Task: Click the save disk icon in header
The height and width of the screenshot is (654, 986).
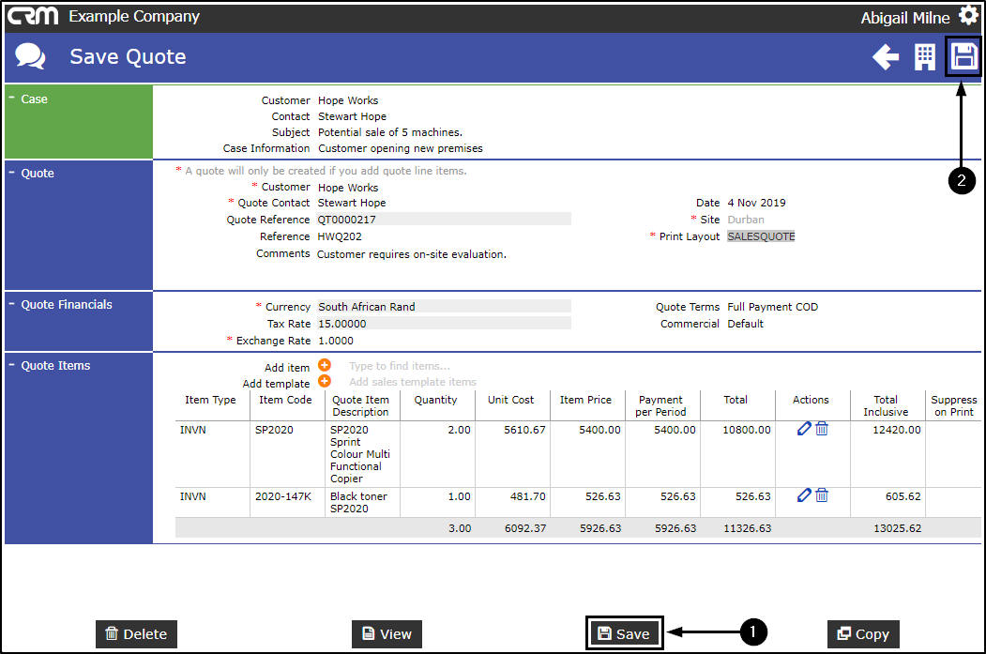Action: (x=963, y=57)
